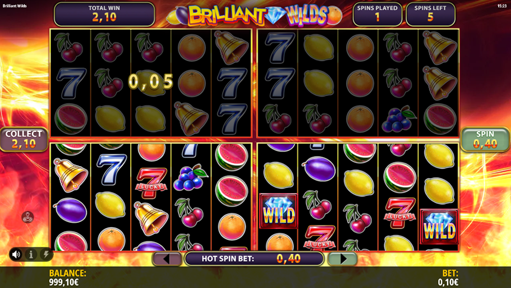This screenshot has height=288, width=511.
Task: Spin for 0,40
Action: pos(485,139)
